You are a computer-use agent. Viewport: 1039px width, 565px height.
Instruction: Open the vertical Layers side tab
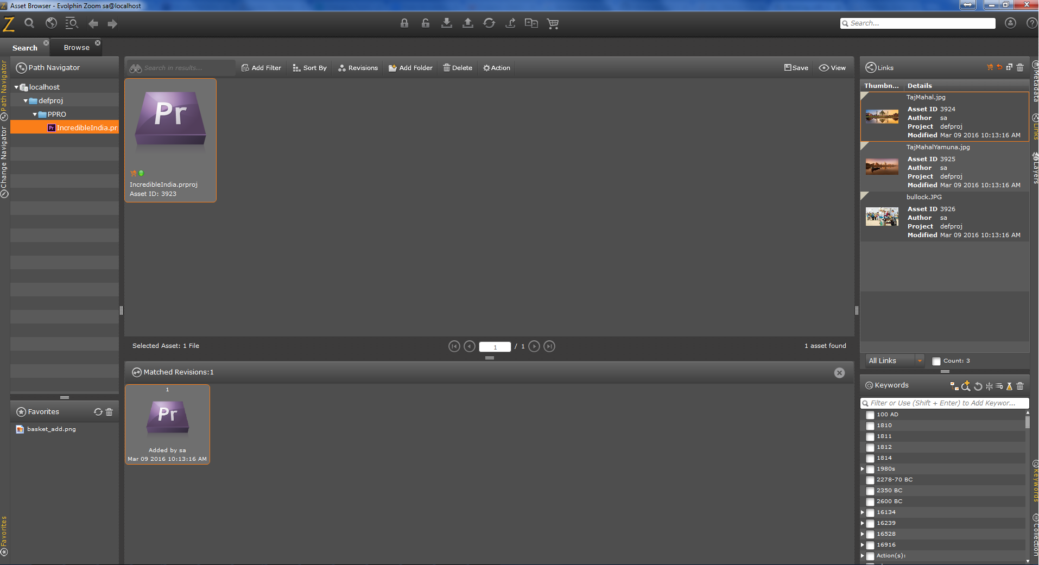(1035, 168)
